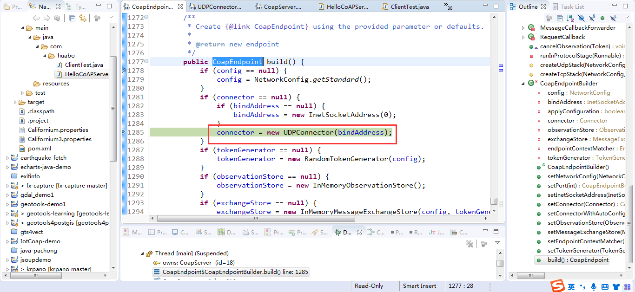Viewport: 635px width, 292px height.
Task: Select bindAddress field in Outline
Action: 581,102
